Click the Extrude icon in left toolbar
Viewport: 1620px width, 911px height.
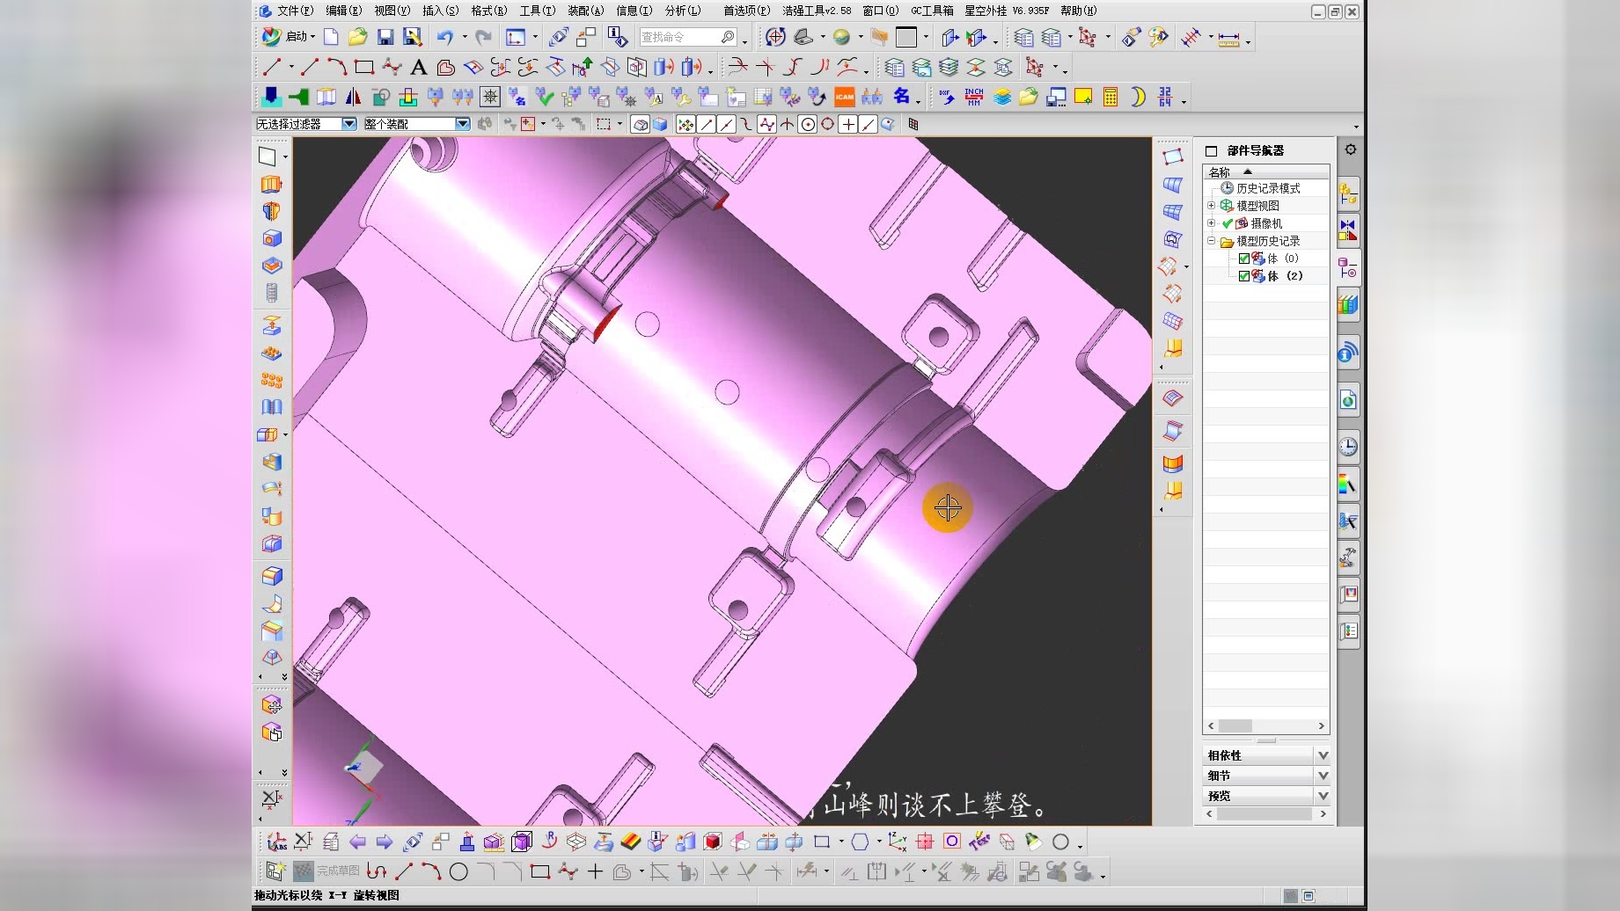tap(272, 184)
